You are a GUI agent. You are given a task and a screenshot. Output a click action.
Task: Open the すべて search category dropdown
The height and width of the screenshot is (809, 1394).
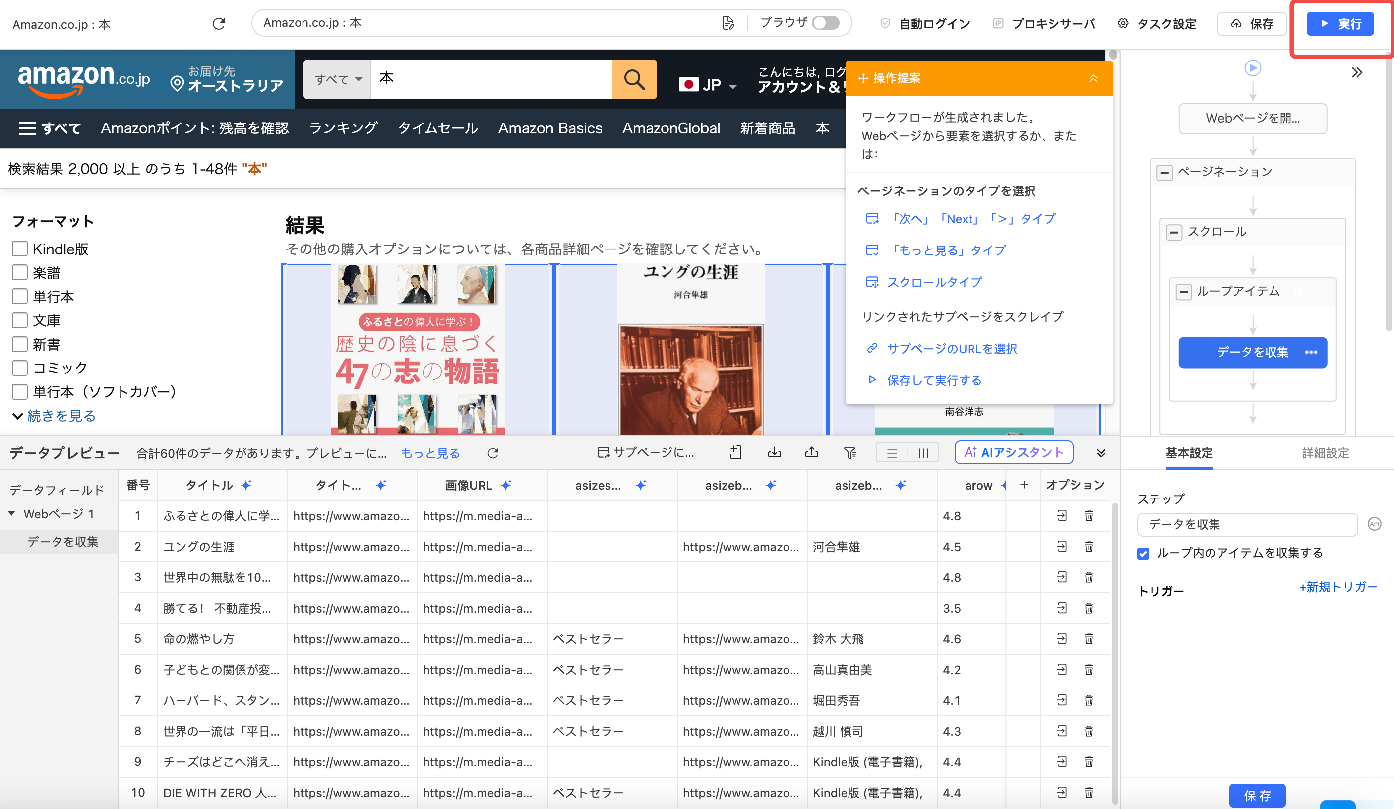pyautogui.click(x=337, y=79)
